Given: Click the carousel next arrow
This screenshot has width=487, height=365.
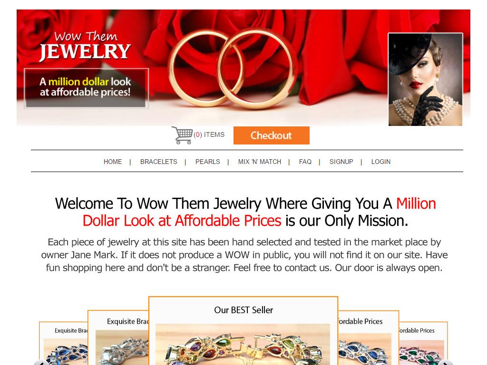Looking at the screenshot, I should 445,363.
